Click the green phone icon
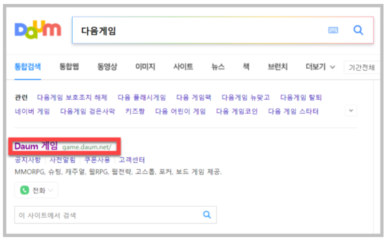This screenshot has height=238, width=387. [24, 190]
